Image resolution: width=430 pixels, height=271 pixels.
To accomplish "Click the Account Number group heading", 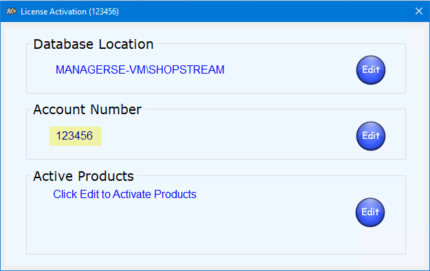I will pyautogui.click(x=87, y=109).
